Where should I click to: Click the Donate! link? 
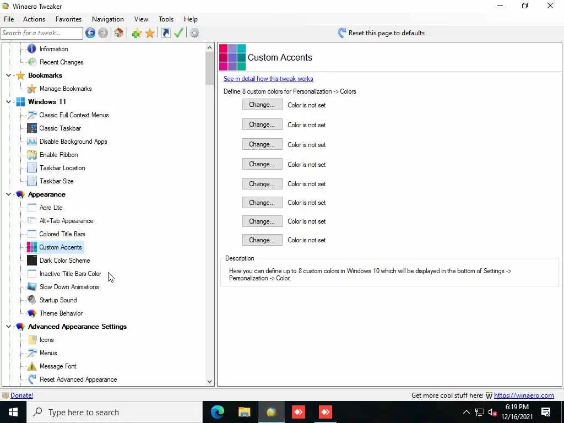coord(21,395)
